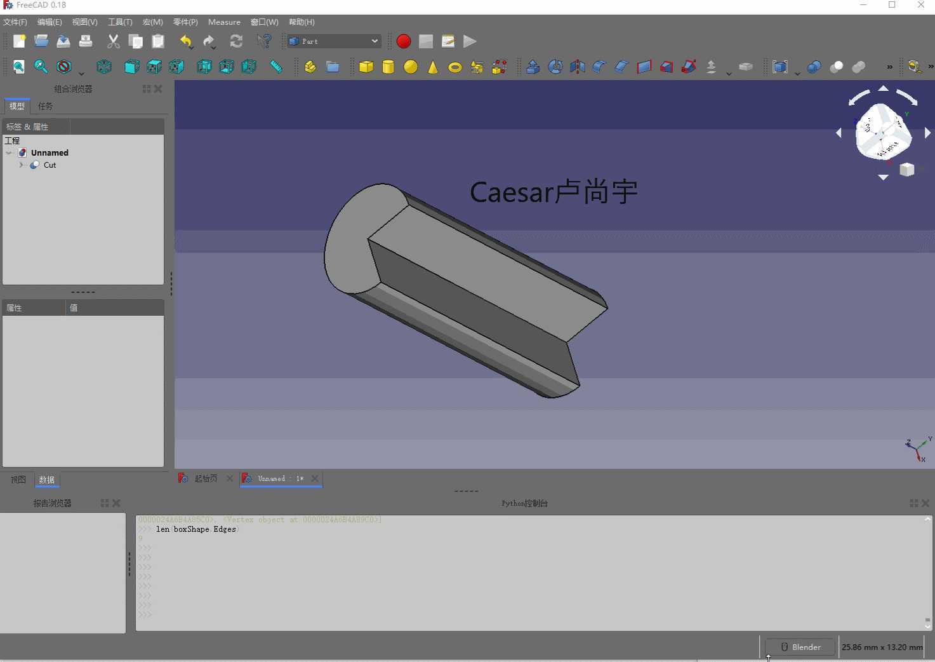Image resolution: width=935 pixels, height=662 pixels.
Task: Start macro recording with the red circle
Action: pos(404,41)
